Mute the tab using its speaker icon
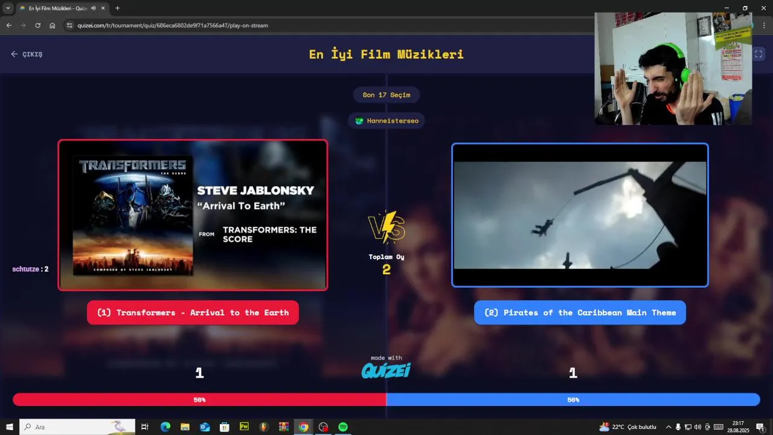Image resolution: width=773 pixels, height=435 pixels. [x=94, y=8]
